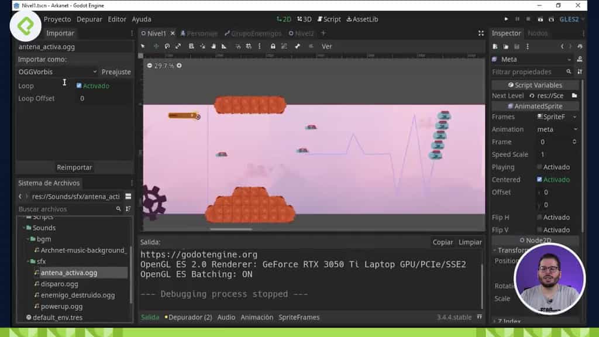This screenshot has height=337, width=599.
Task: Select disparo.ogg in file tree
Action: tap(59, 284)
